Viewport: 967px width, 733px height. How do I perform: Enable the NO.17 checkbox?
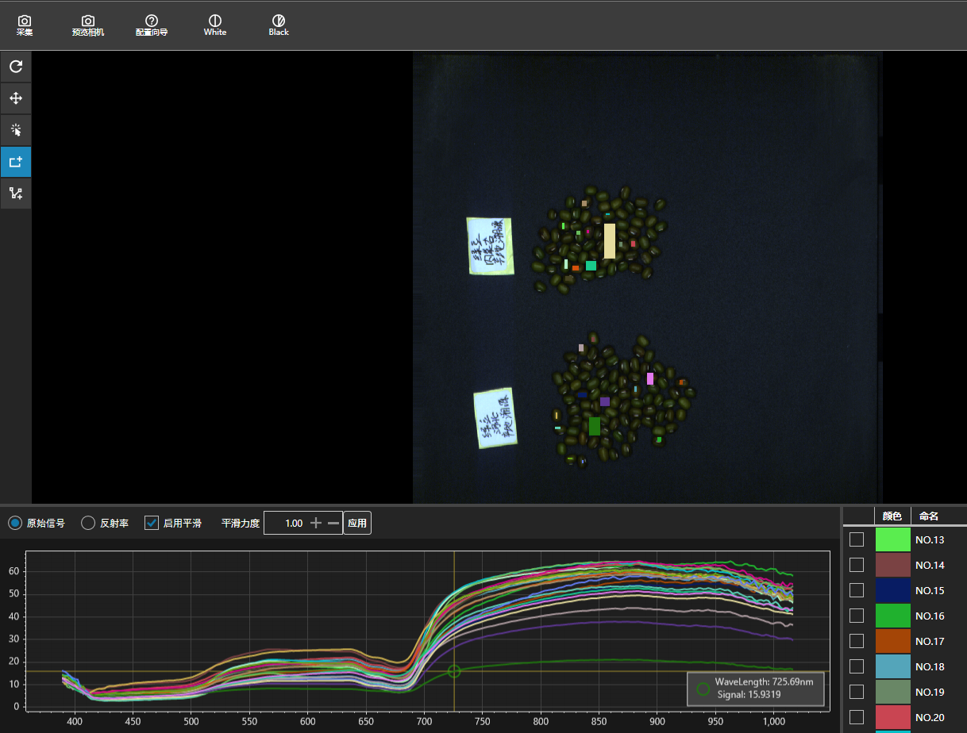(x=857, y=641)
